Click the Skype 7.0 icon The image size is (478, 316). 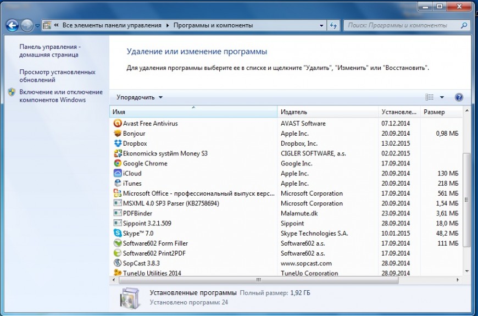click(118, 234)
